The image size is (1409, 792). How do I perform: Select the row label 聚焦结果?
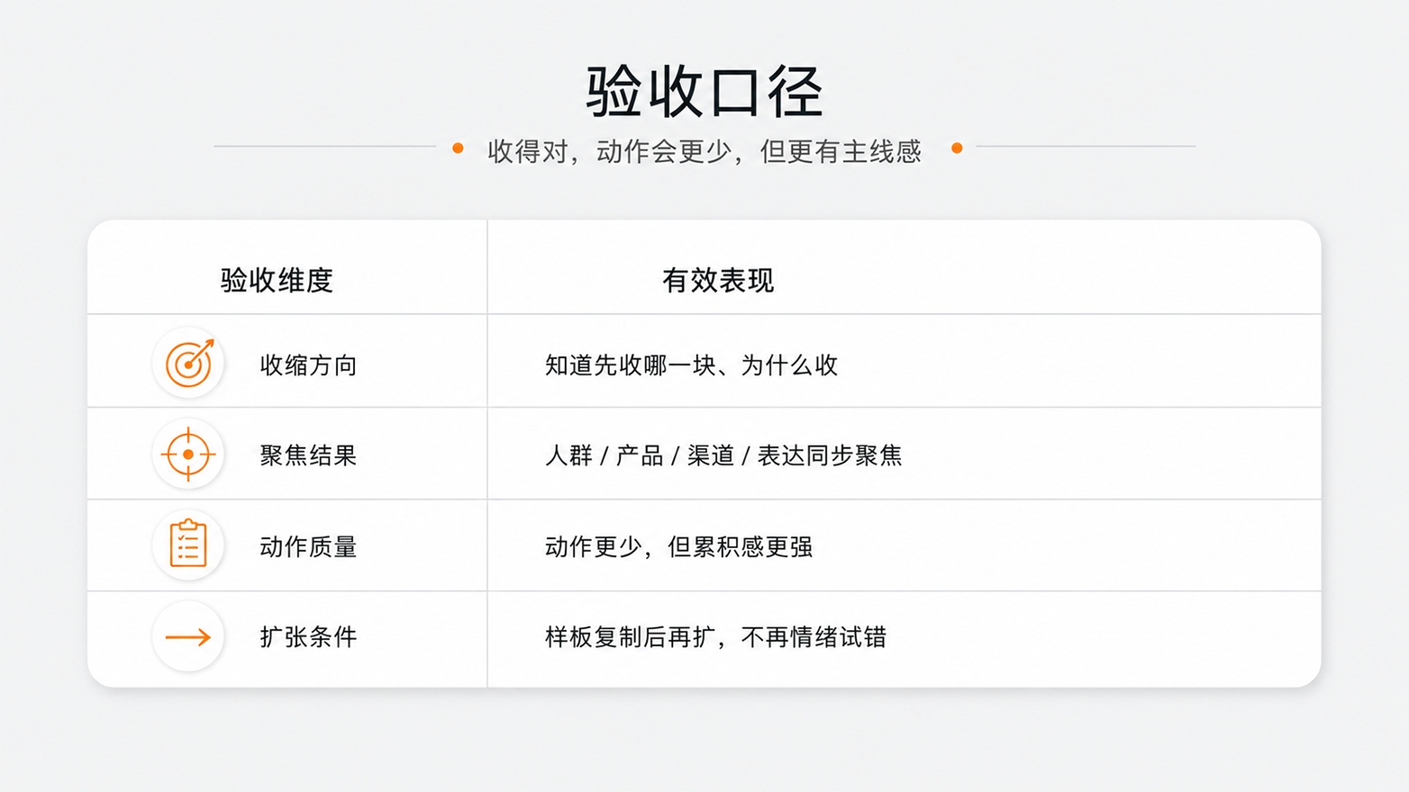[308, 455]
